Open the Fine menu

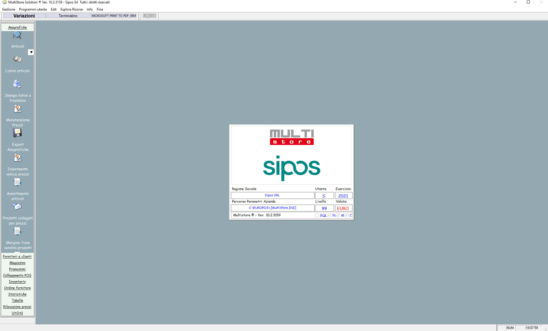coord(100,9)
